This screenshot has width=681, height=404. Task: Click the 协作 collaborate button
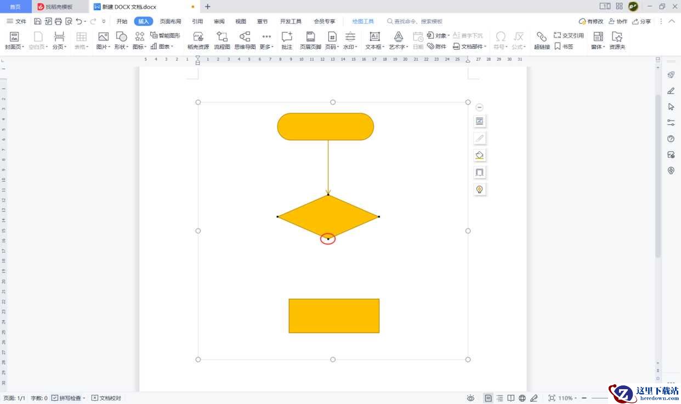618,21
